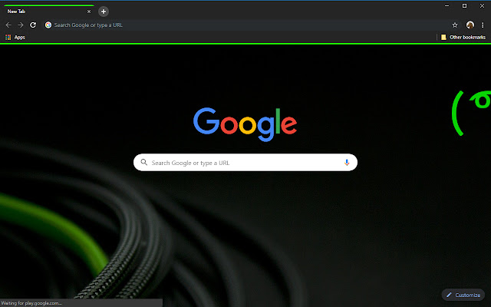
Task: Go forward with the forward arrow
Action: (21, 25)
